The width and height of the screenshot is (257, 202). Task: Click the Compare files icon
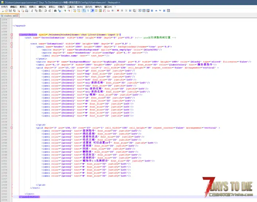pyautogui.click(x=144, y=11)
